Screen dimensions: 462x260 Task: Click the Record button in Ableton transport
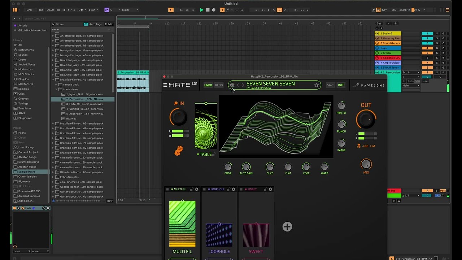(214, 10)
